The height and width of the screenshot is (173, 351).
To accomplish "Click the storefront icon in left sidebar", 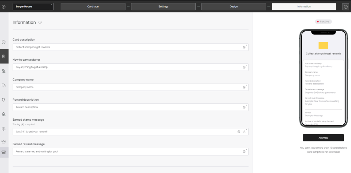I will click(3, 152).
